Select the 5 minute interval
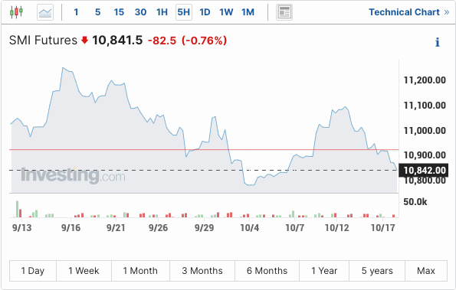The height and width of the screenshot is (290, 456). [98, 12]
